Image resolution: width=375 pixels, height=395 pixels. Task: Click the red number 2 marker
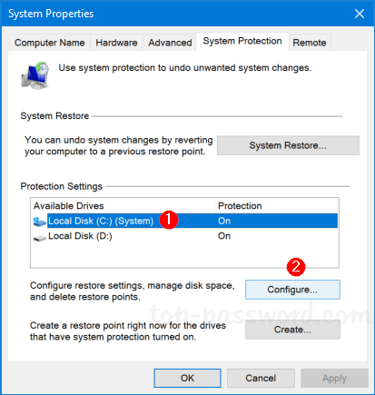(x=296, y=267)
